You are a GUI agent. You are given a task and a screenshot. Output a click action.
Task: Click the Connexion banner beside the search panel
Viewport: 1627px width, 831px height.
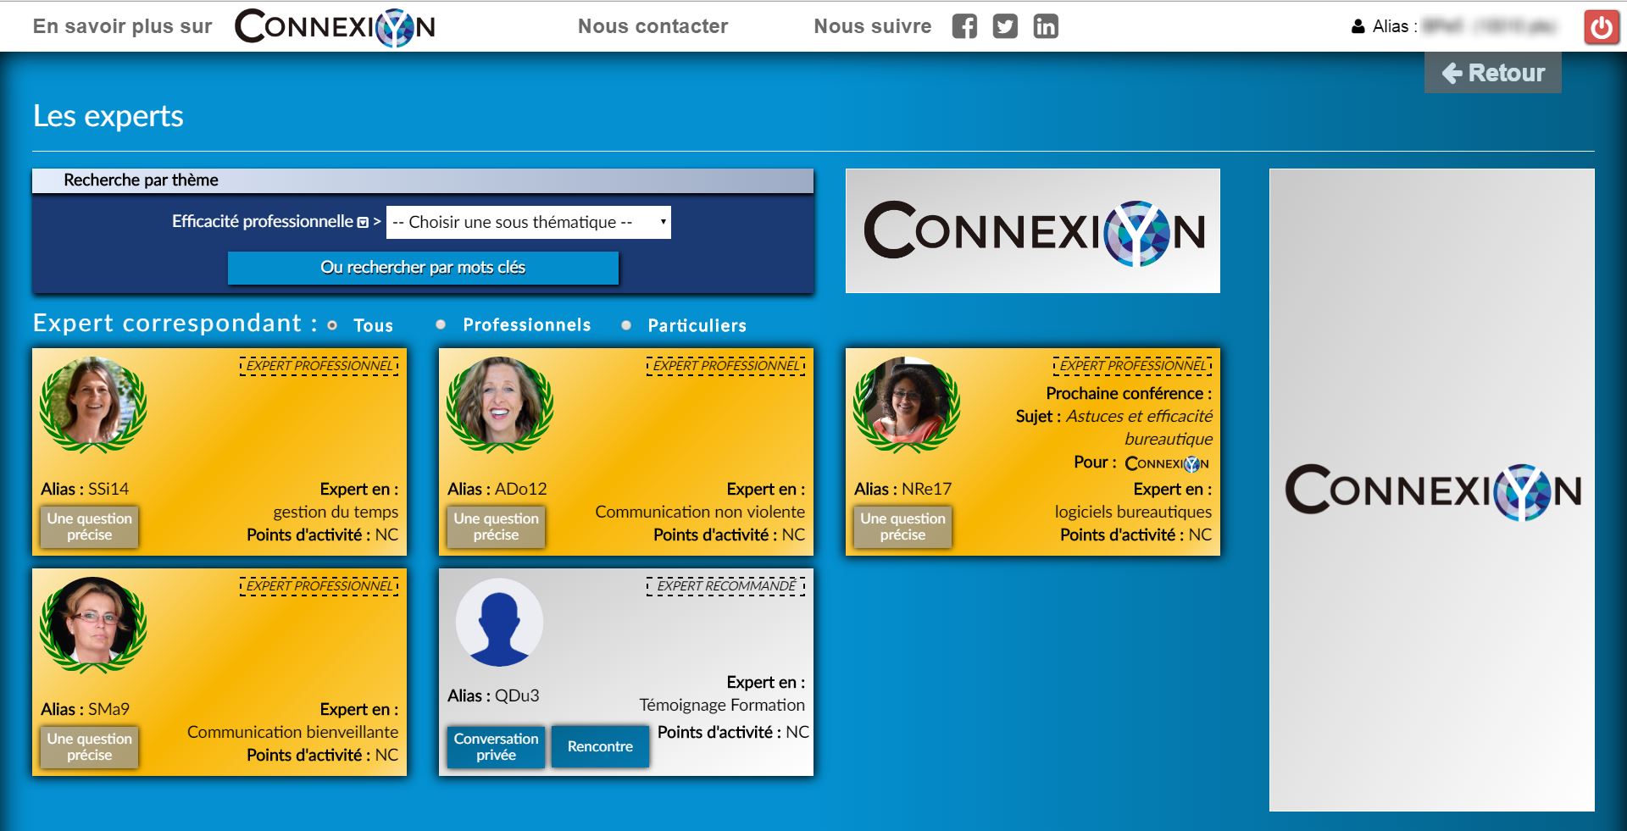(1033, 231)
